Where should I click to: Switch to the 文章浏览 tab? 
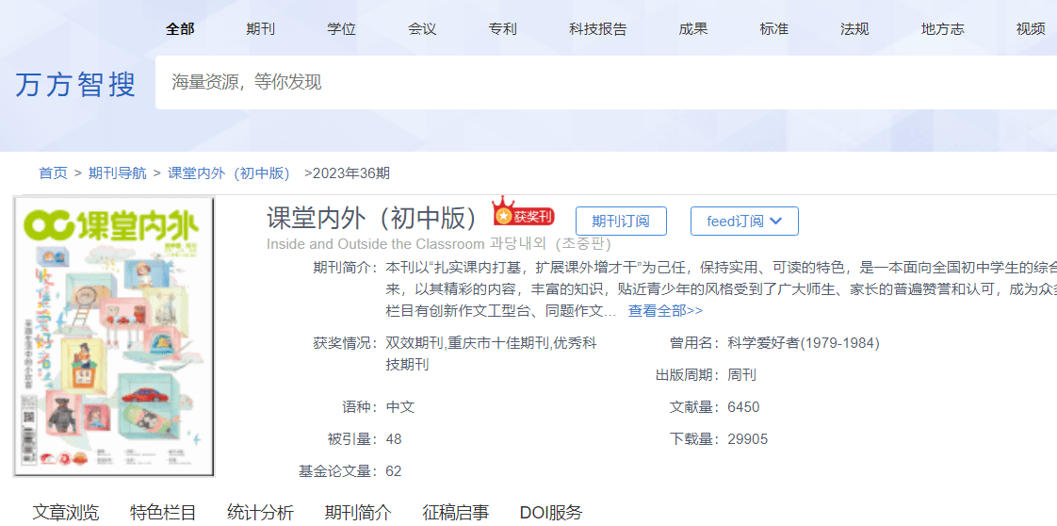pos(66,513)
